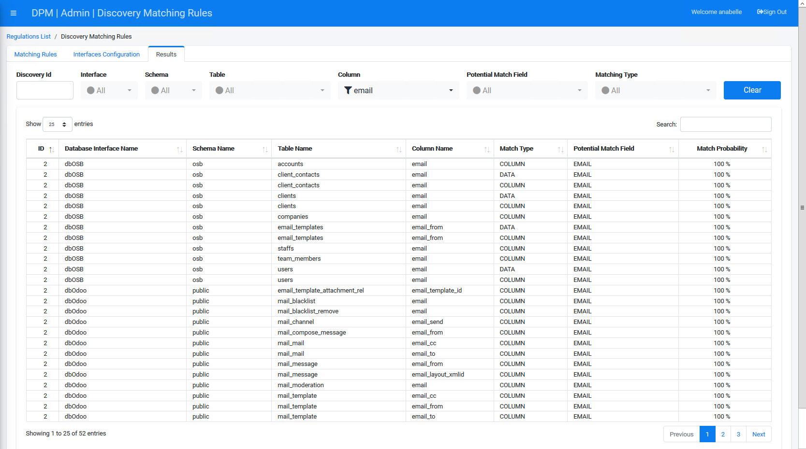The image size is (806, 449).
Task: Go to results page 2
Action: coord(723,434)
